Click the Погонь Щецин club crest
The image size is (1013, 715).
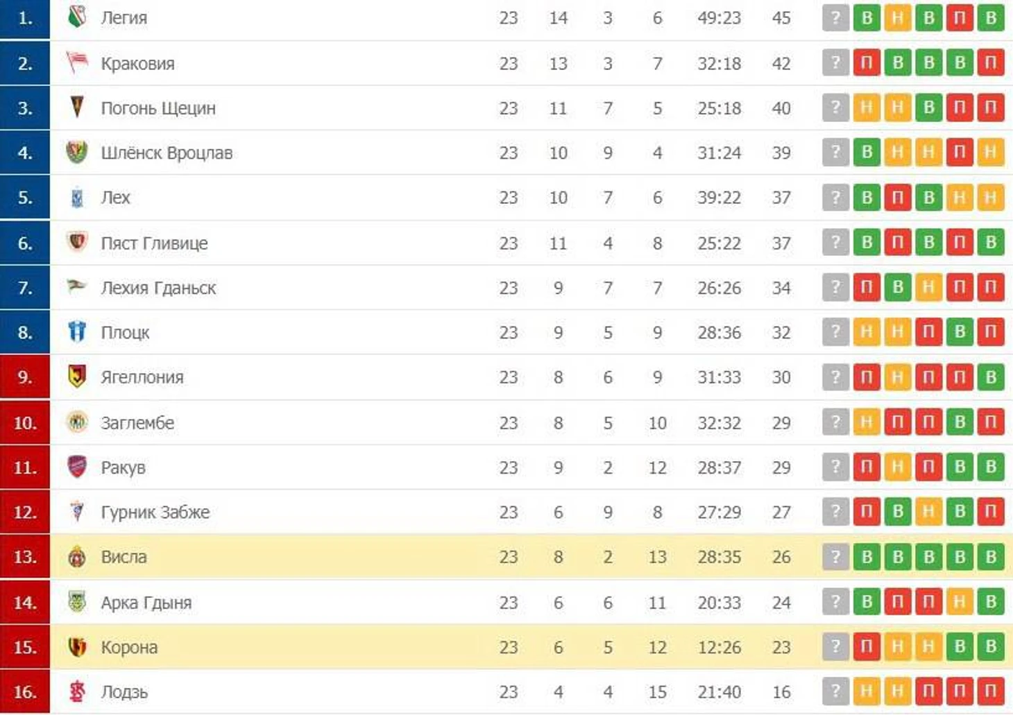77,107
